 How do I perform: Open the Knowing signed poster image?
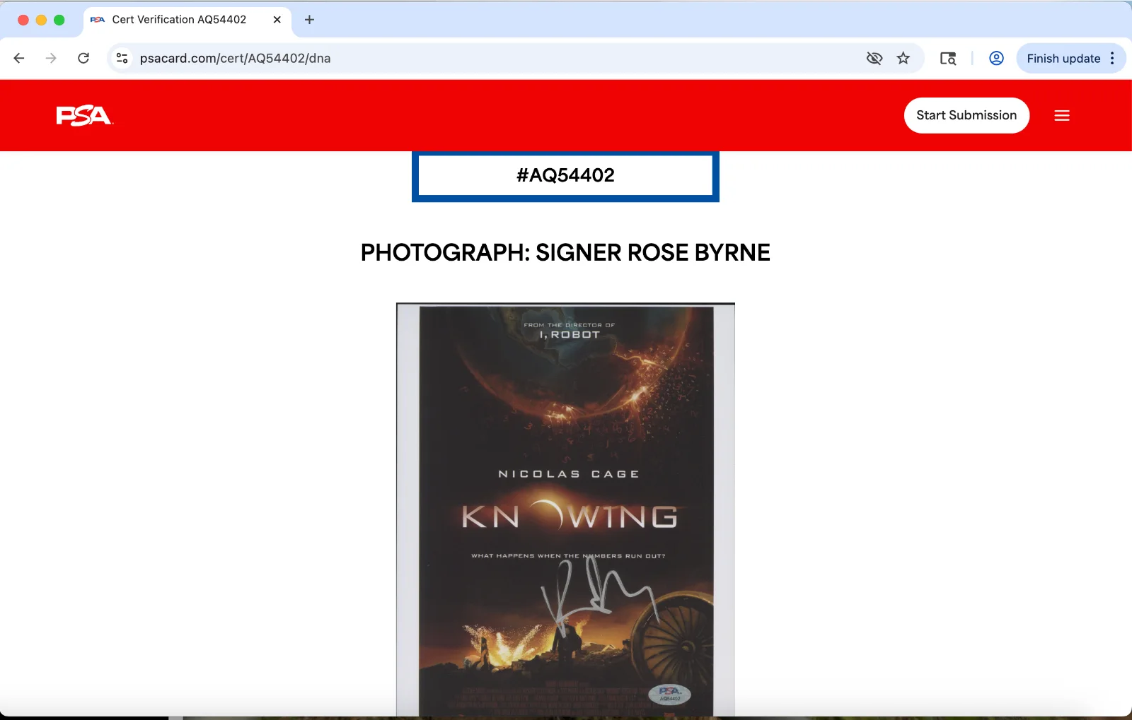[565, 509]
